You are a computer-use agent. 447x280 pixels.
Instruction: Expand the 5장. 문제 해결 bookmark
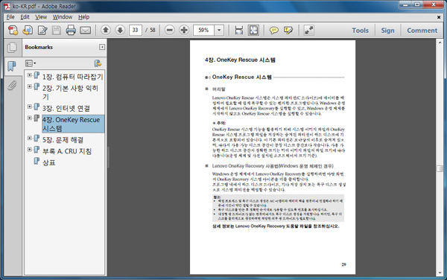[x=29, y=139]
